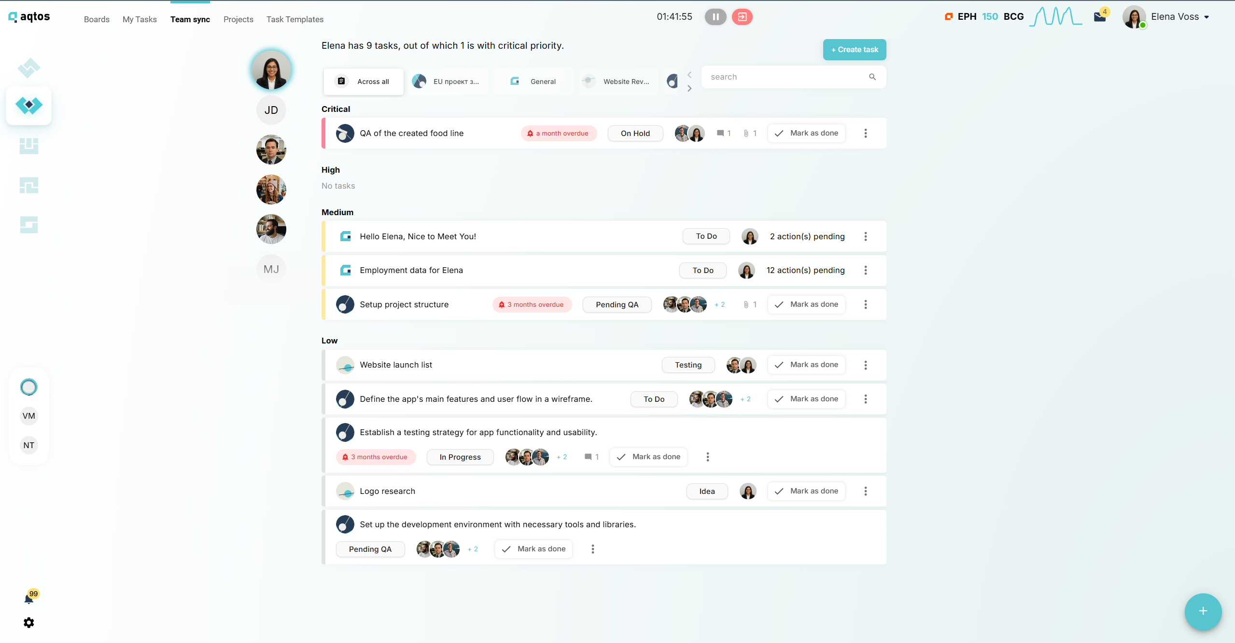1235x643 pixels.
Task: Open the settings gear icon
Action: coord(29,623)
